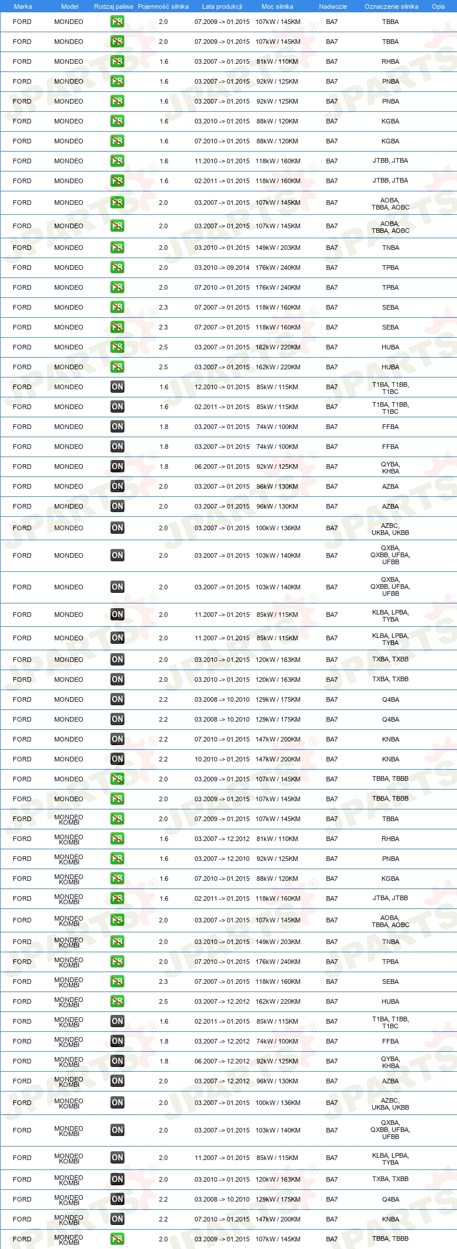This screenshot has width=457, height=1249.
Task: Click the diesel ON icon in the 10.2010 KNBA row
Action: click(x=117, y=759)
